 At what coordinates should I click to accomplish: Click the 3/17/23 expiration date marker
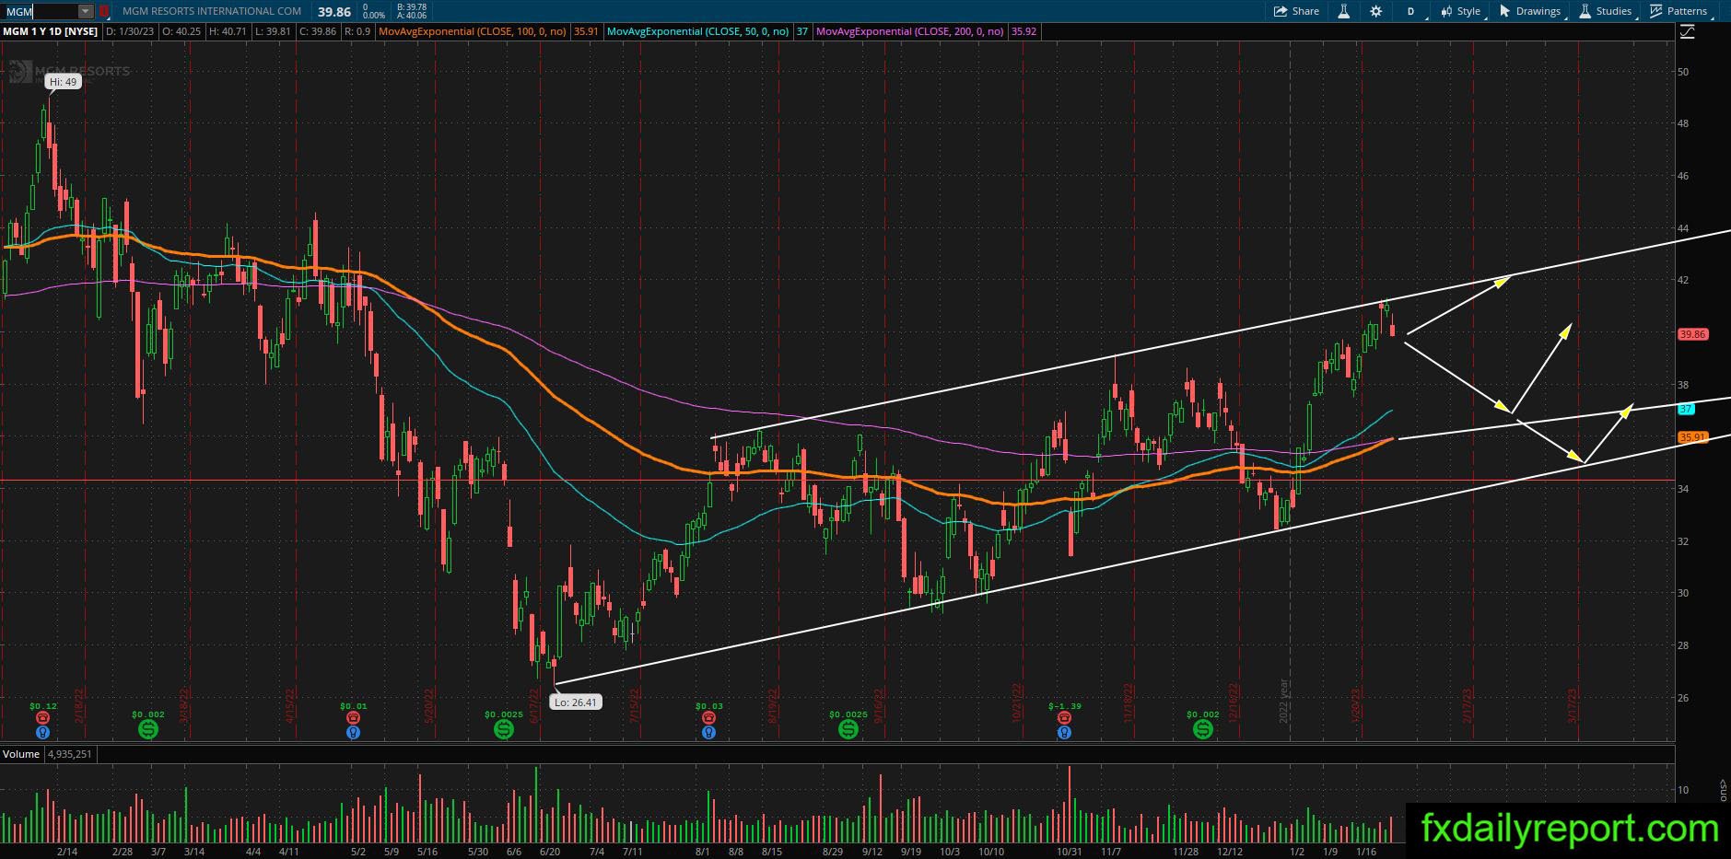tap(1574, 706)
